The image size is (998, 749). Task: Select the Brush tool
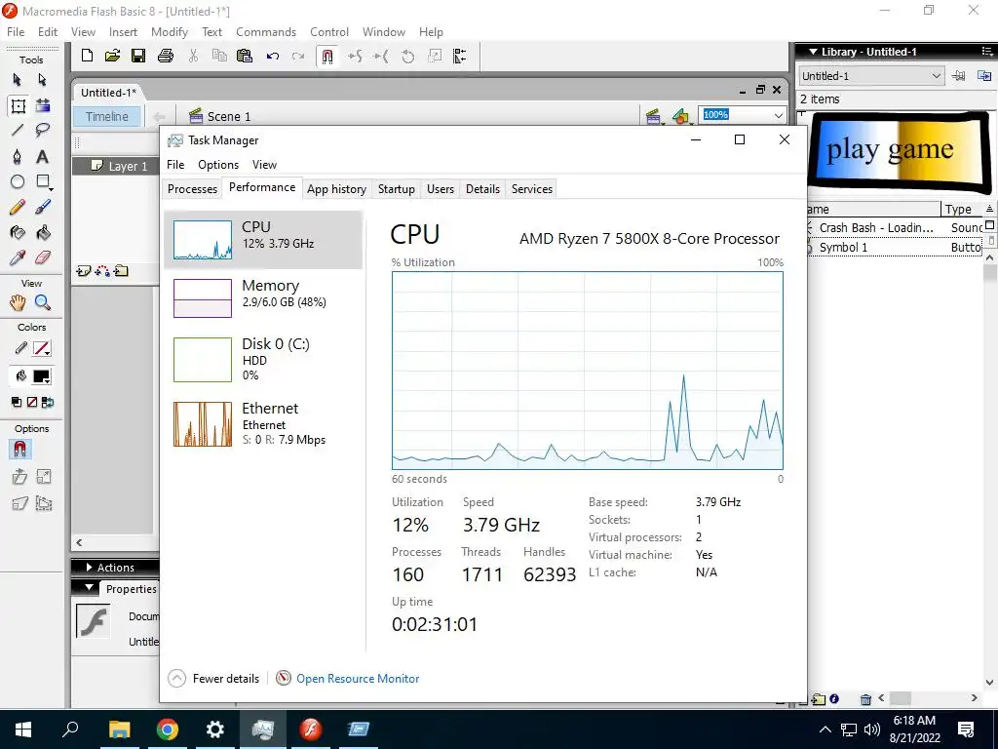43,207
